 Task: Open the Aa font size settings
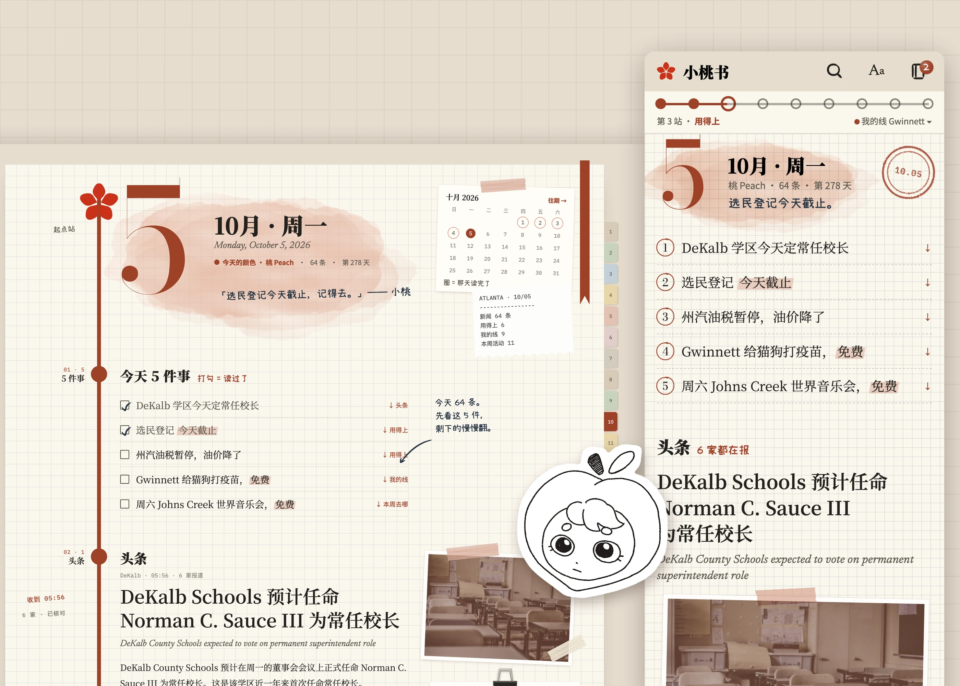[876, 71]
